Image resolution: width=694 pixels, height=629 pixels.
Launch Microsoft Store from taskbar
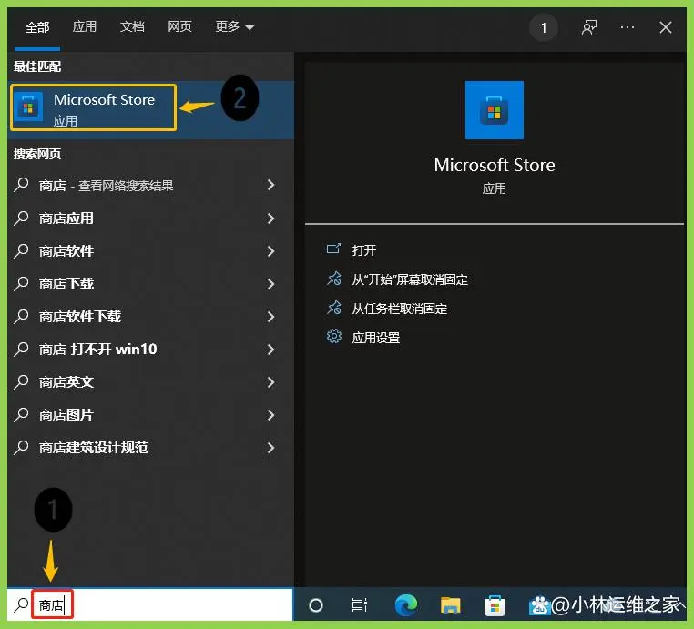[x=495, y=604]
